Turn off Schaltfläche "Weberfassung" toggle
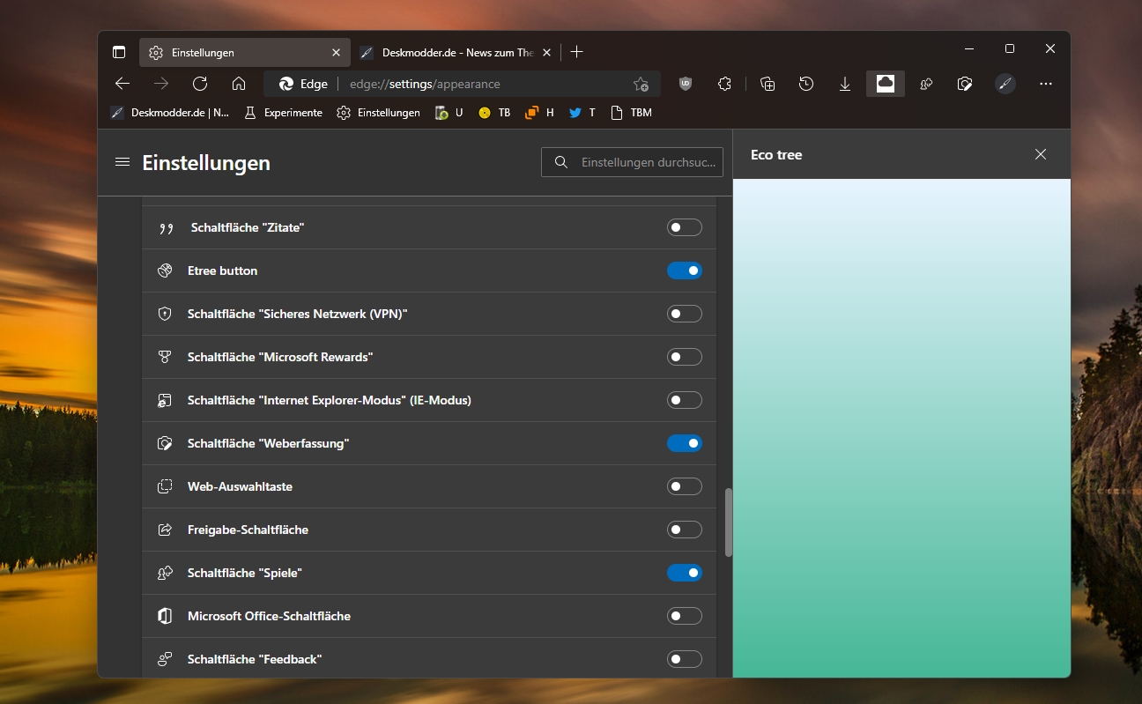Viewport: 1142px width, 704px height. (x=685, y=443)
